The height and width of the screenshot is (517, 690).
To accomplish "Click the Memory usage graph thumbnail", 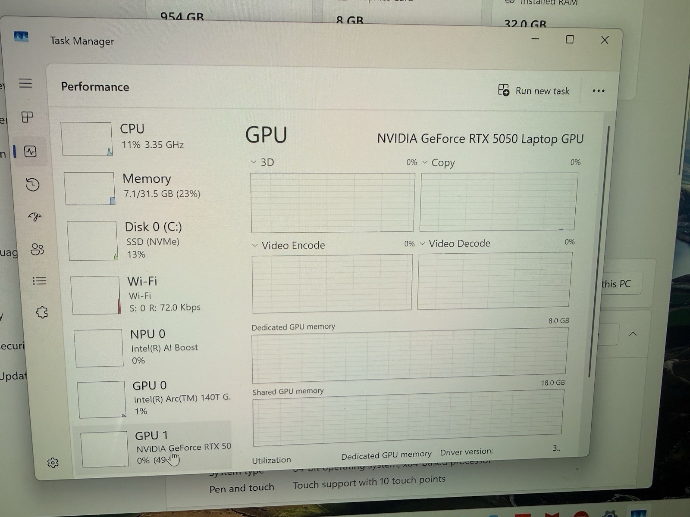I will (90, 189).
